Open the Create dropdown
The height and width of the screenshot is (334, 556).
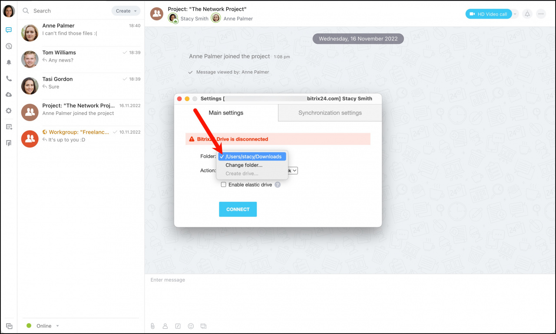click(126, 11)
